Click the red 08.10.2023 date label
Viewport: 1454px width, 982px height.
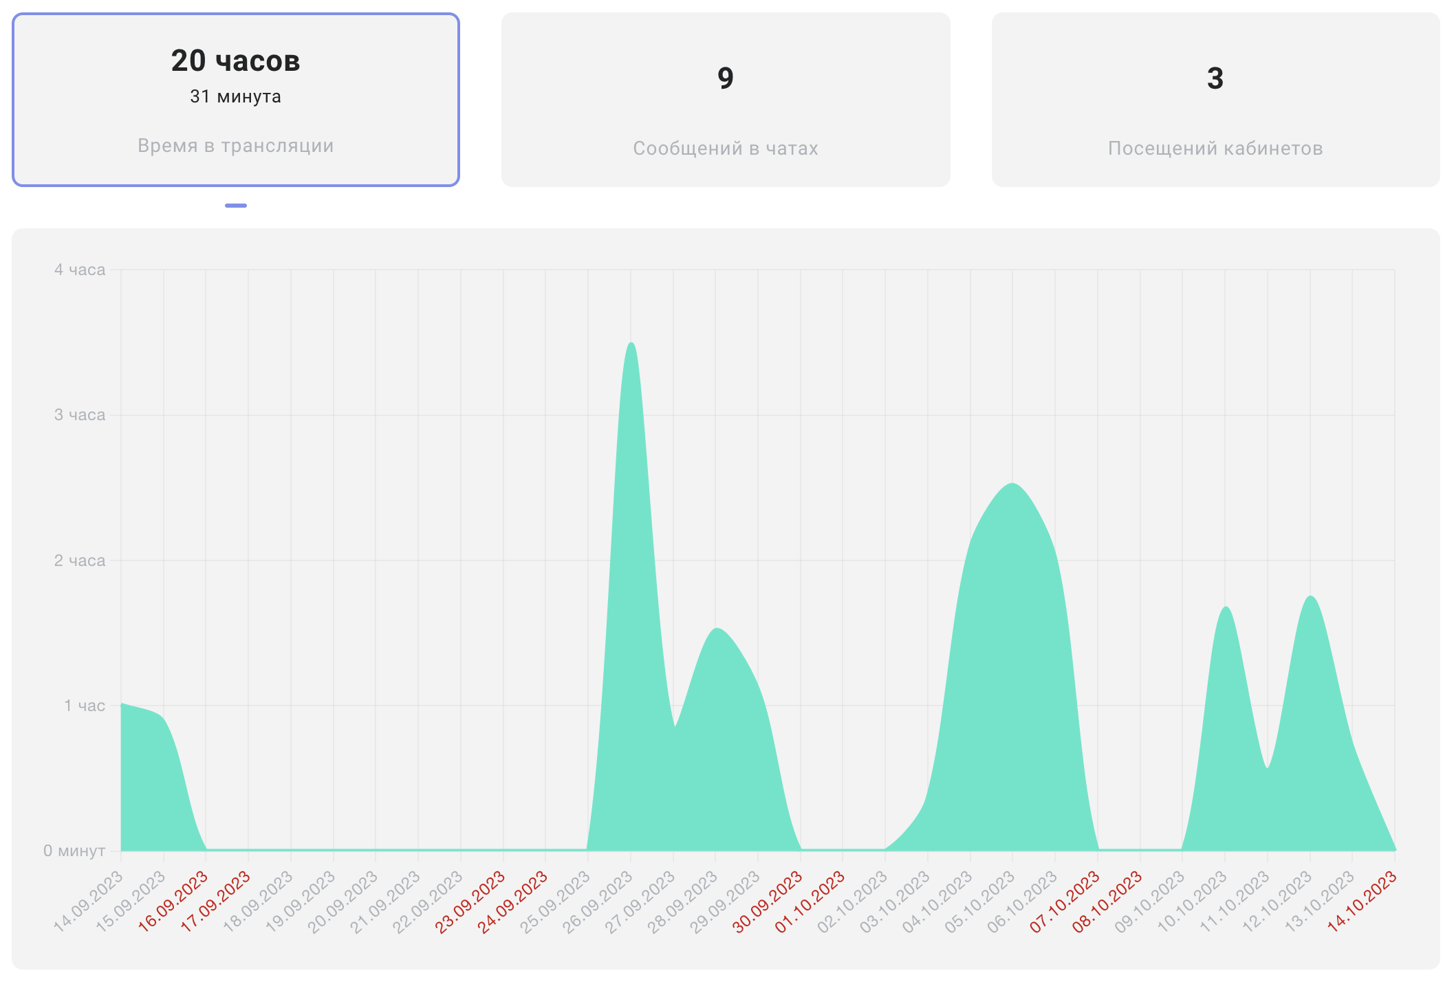(1108, 902)
